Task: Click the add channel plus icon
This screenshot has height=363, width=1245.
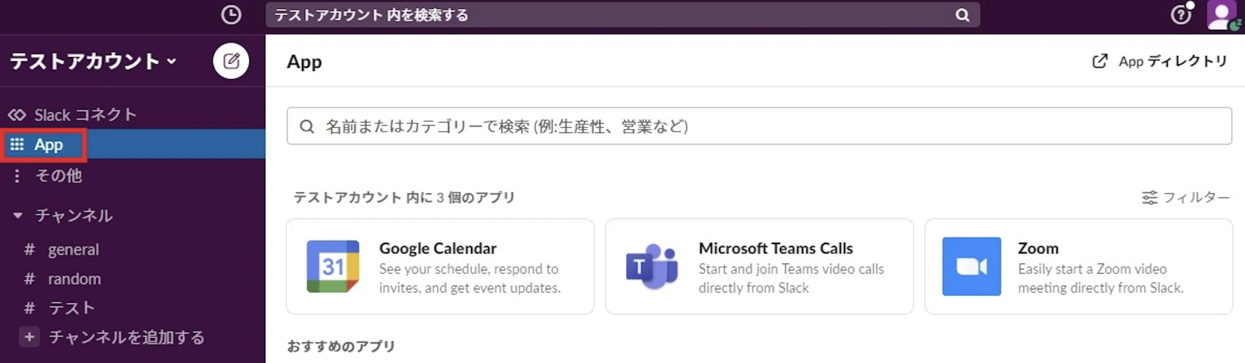Action: click(x=29, y=337)
